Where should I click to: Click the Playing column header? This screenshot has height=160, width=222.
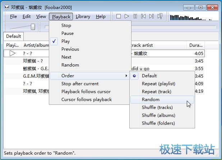(13, 45)
